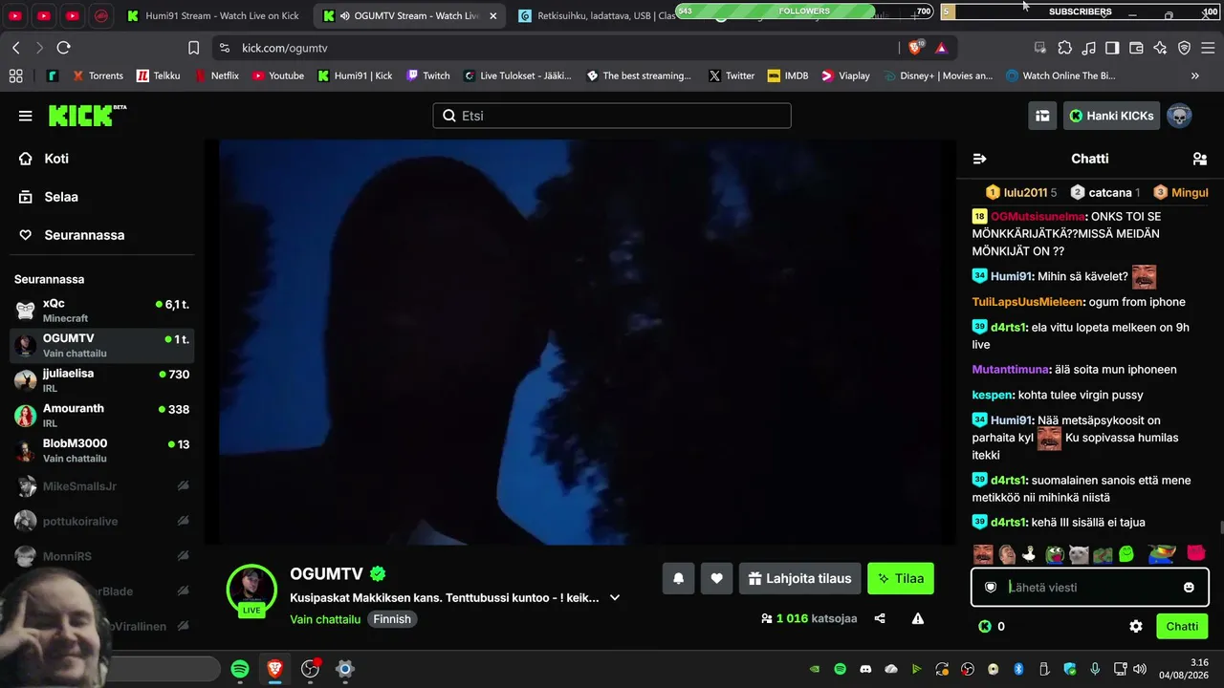This screenshot has width=1224, height=688.
Task: Go back to the previous page
Action: tap(16, 48)
